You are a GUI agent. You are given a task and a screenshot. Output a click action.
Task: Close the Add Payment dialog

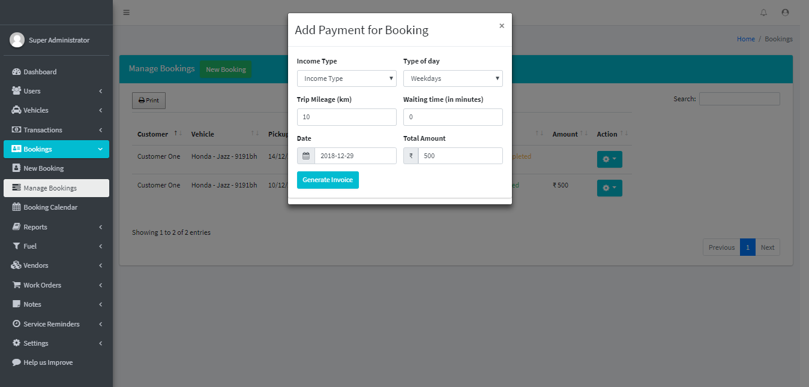[x=502, y=26]
